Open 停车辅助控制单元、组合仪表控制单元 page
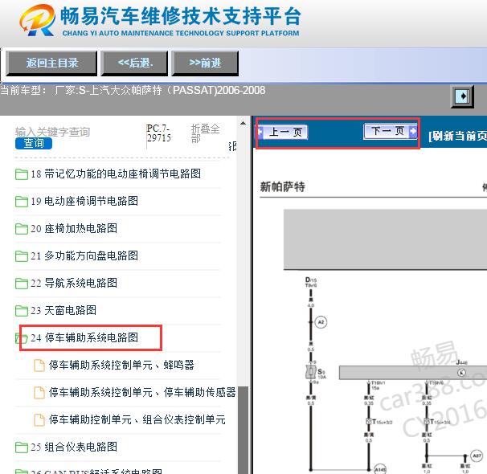 pos(137,419)
